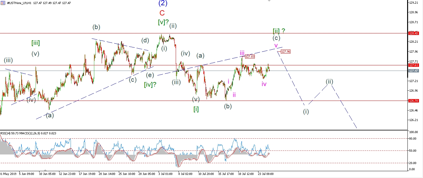This screenshot has height=178, width=423.
Task: Click the blue (2) wave label
Action: (163, 3)
